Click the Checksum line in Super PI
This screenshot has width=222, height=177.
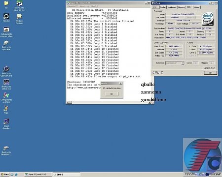click(81, 82)
